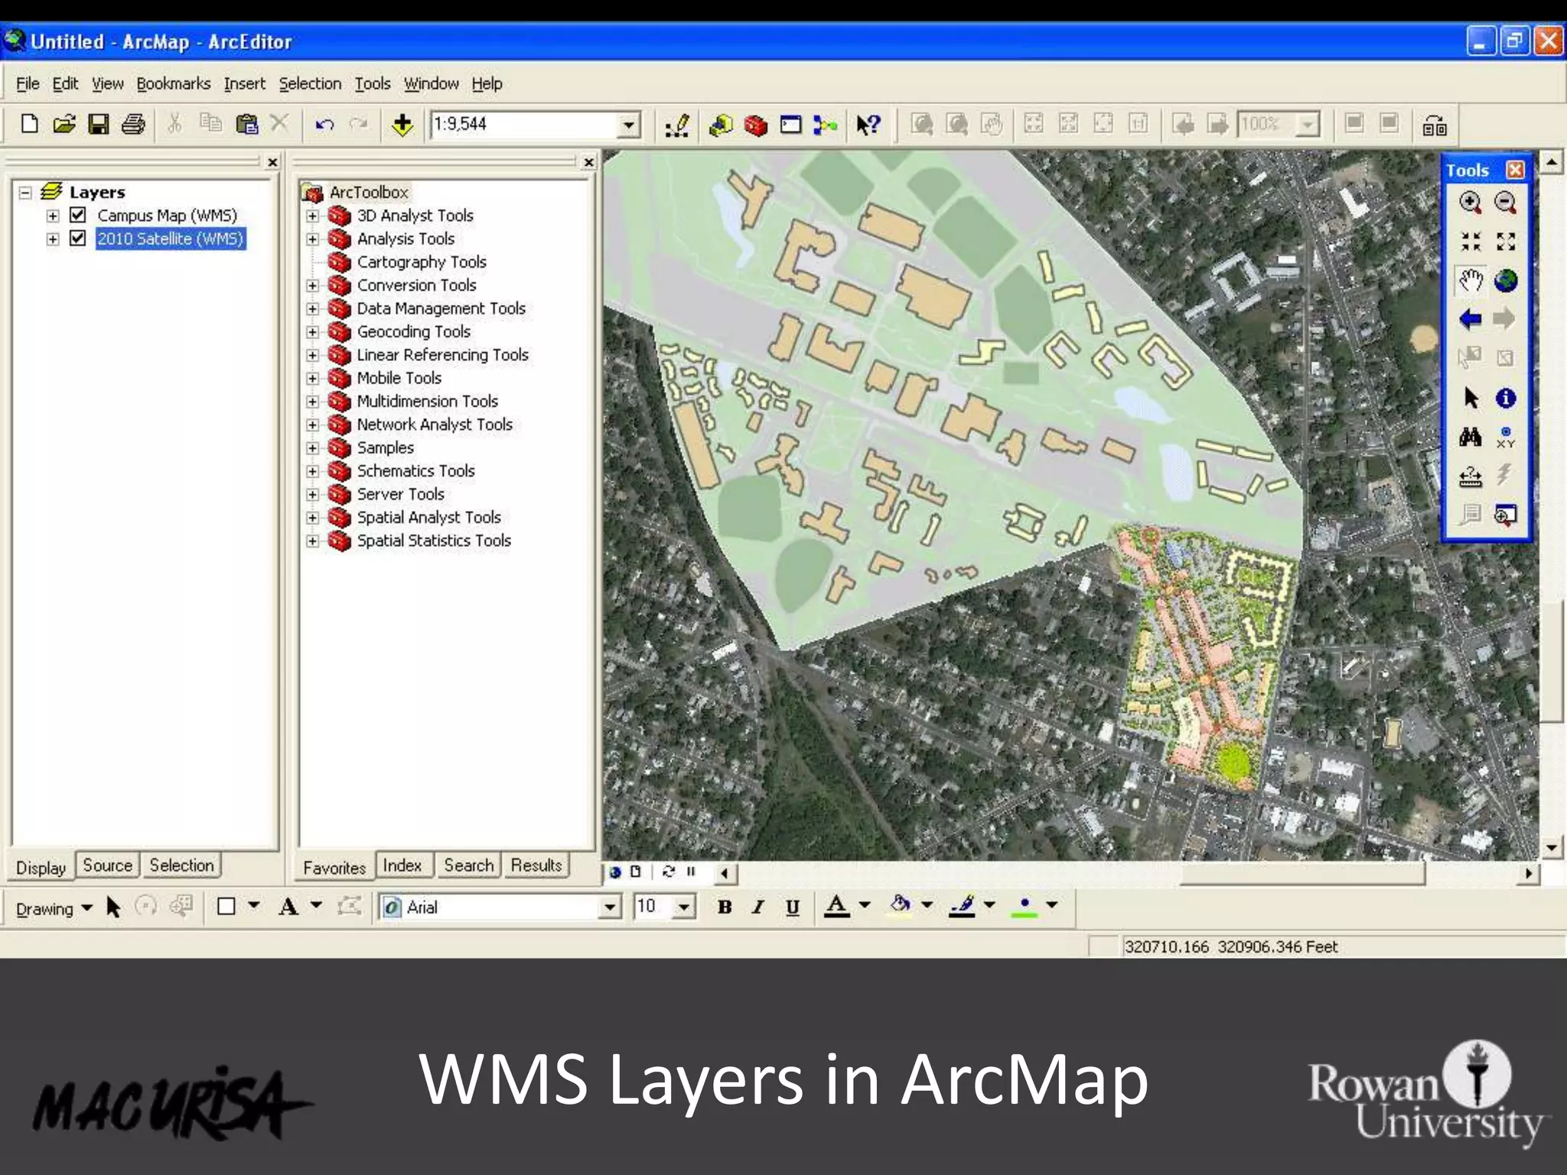The height and width of the screenshot is (1175, 1567).
Task: Switch to the Source tab
Action: [107, 865]
